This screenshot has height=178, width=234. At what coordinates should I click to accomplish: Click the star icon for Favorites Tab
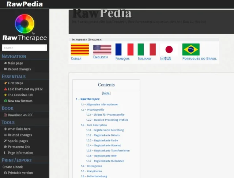coord(5,95)
